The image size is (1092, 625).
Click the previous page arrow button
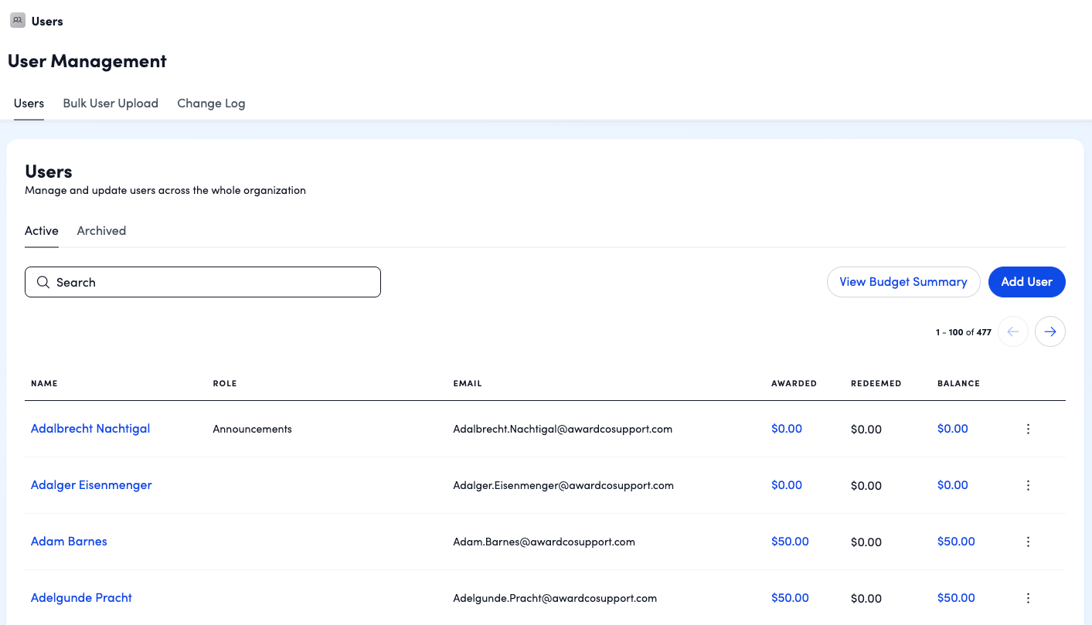1012,331
